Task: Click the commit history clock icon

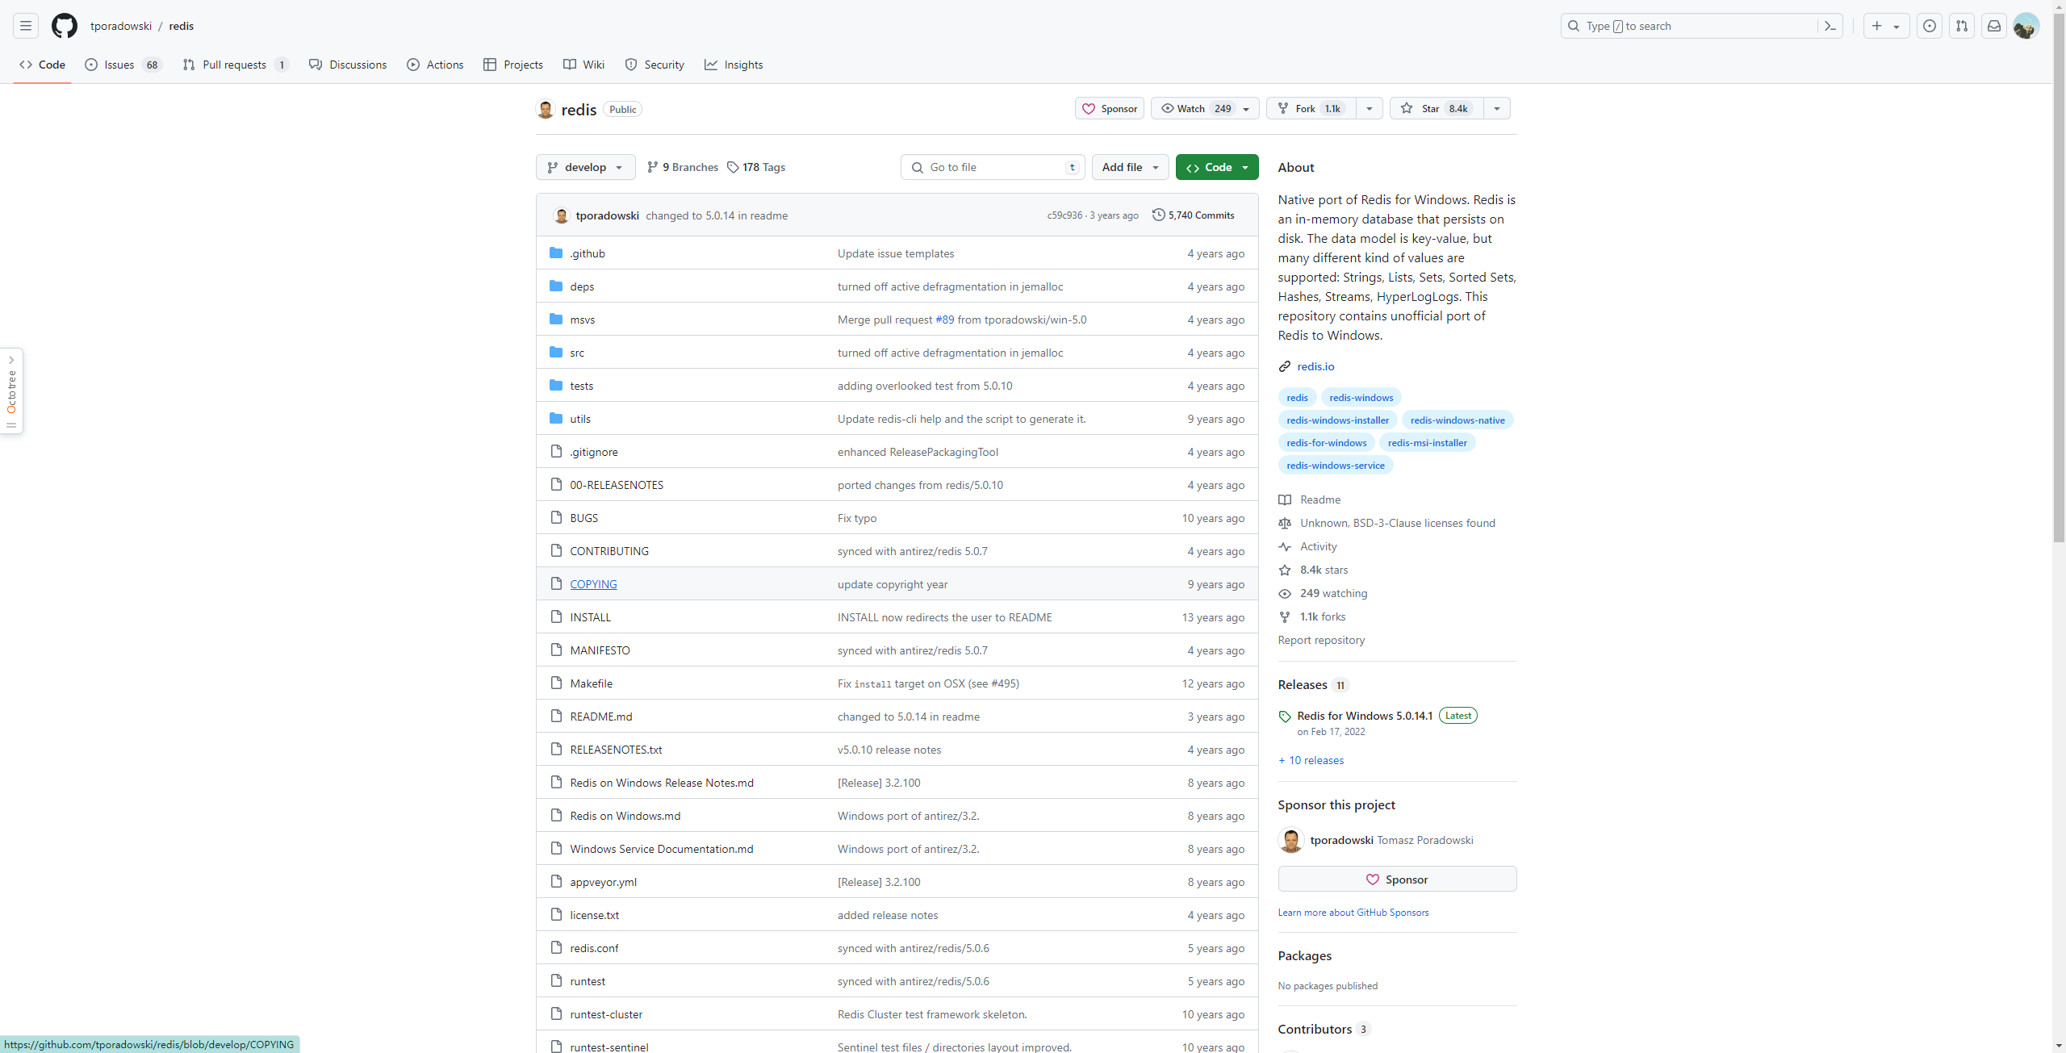Action: pos(1159,215)
